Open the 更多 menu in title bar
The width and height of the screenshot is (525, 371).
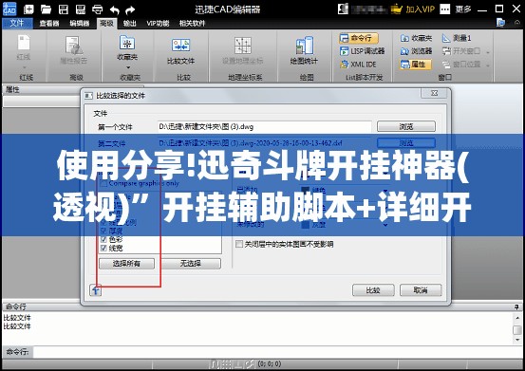tap(463, 9)
